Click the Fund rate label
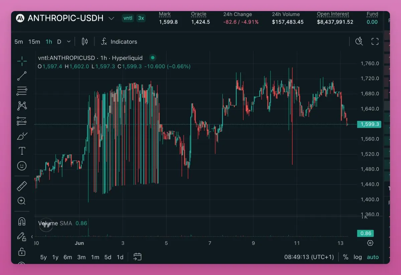401x275 pixels. click(372, 14)
